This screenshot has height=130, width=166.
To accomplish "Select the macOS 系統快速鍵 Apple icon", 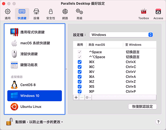I will point(14,43).
